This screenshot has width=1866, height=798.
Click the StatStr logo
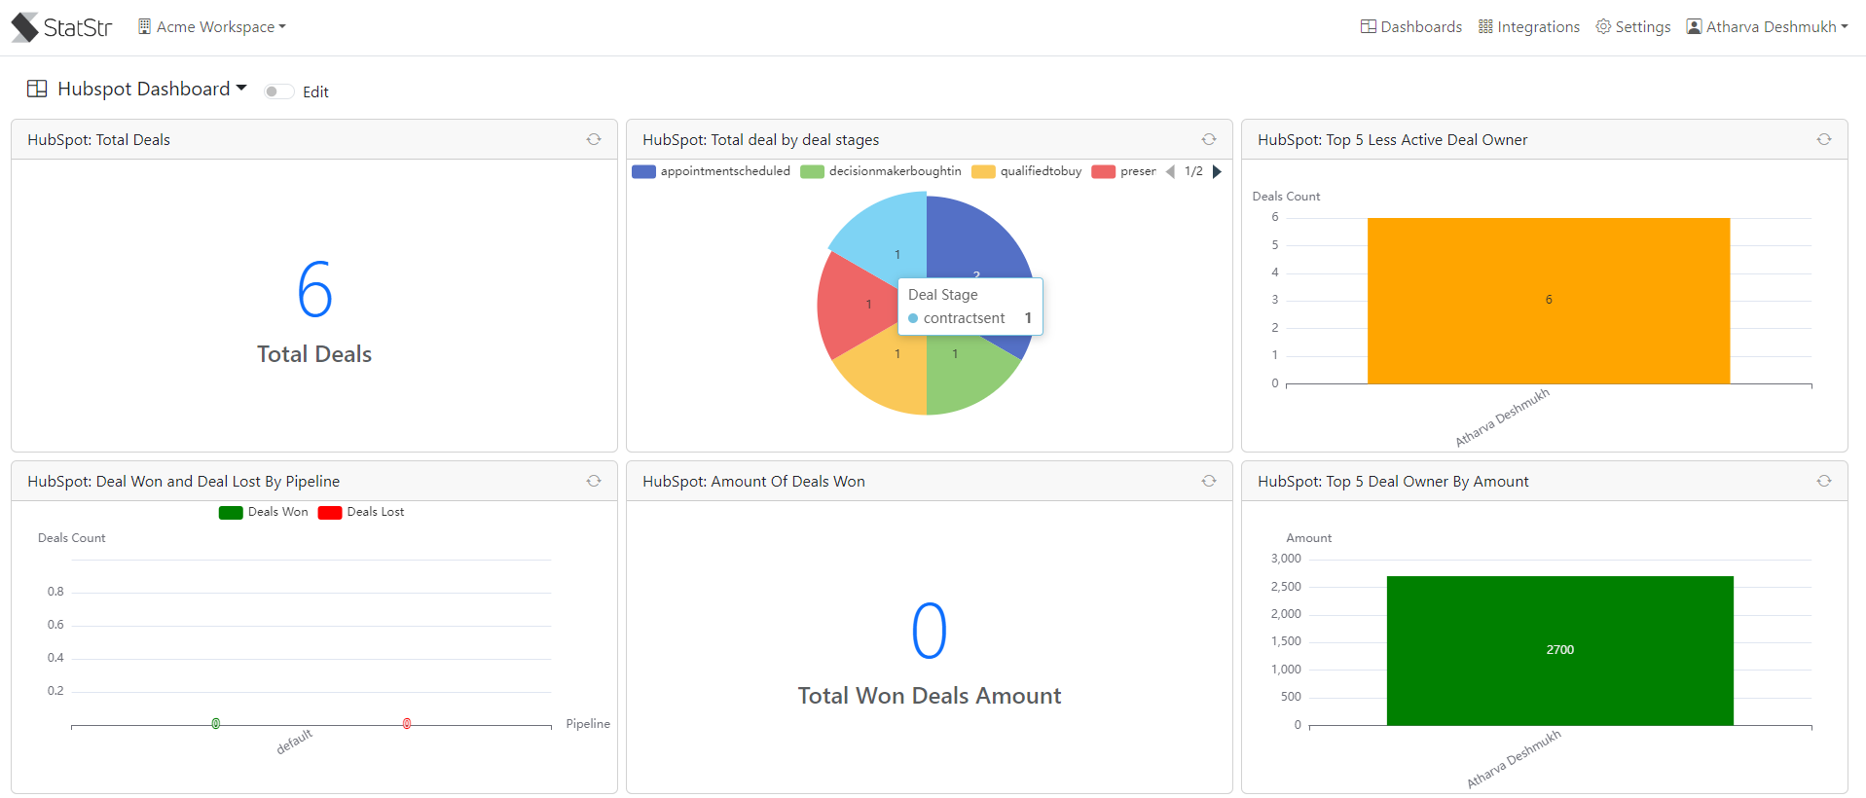pos(61,27)
